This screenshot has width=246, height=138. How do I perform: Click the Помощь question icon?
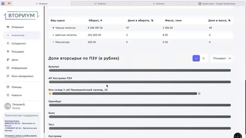8,87
